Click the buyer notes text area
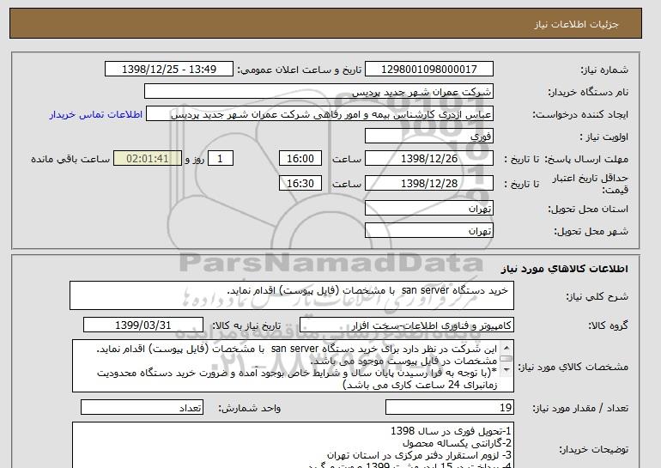The width and height of the screenshot is (661, 468). pyautogui.click(x=293, y=445)
